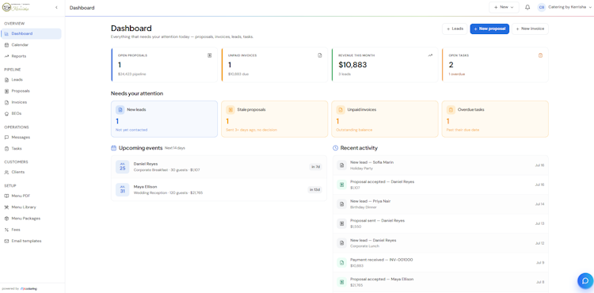This screenshot has width=594, height=293.
Task: Open Proposals in the sidebar
Action: click(x=31, y=91)
